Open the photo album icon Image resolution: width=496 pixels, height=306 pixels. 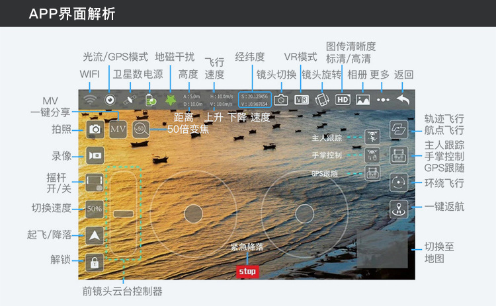pyautogui.click(x=363, y=100)
